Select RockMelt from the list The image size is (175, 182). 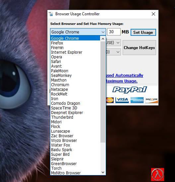click(x=75, y=94)
